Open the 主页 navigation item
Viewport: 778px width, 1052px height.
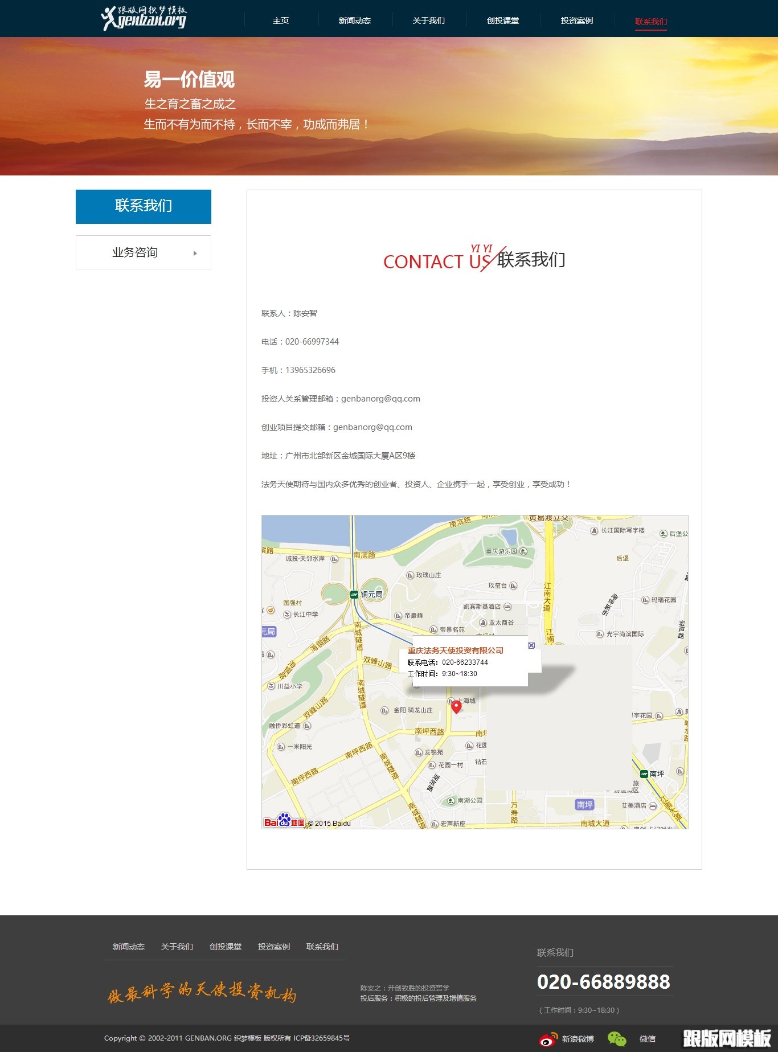click(x=281, y=21)
